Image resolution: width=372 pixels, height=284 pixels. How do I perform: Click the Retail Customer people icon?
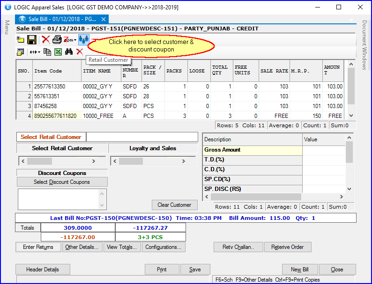click(84, 40)
